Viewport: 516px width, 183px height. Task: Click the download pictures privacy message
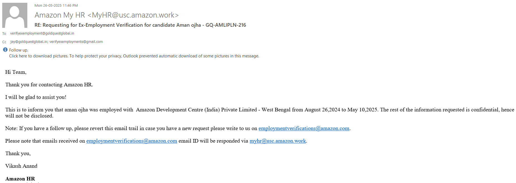pos(134,56)
